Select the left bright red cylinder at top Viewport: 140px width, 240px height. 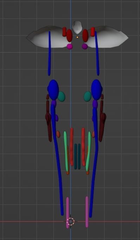point(64,32)
